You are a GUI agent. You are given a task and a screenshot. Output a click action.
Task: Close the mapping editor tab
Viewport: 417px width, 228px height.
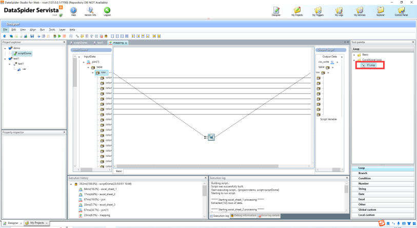[x=126, y=43]
